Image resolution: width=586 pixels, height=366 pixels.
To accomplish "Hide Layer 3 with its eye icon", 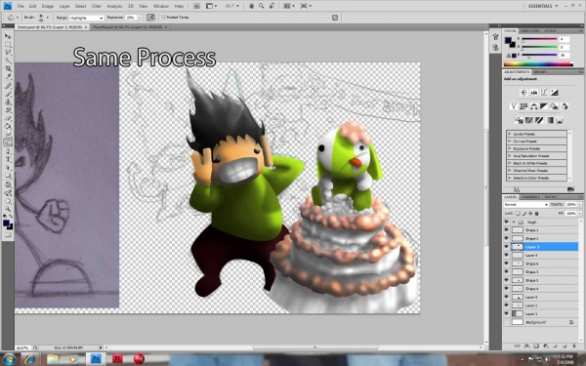I will click(506, 247).
